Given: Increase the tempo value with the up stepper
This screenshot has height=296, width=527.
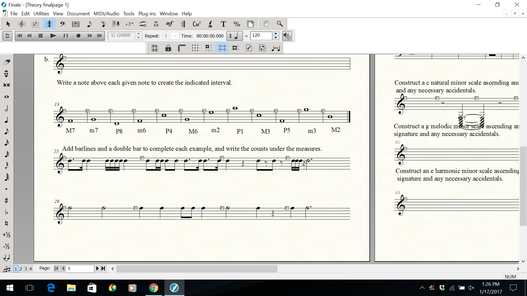Looking at the screenshot, I should [276, 34].
